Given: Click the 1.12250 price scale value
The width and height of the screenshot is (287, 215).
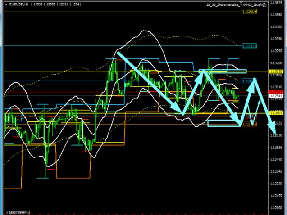Looking at the screenshot, I should click(276, 184).
